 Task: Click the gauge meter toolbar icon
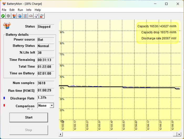30,16
